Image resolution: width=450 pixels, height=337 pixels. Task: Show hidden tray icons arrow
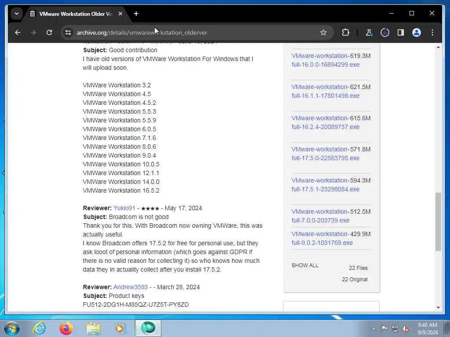(x=374, y=329)
